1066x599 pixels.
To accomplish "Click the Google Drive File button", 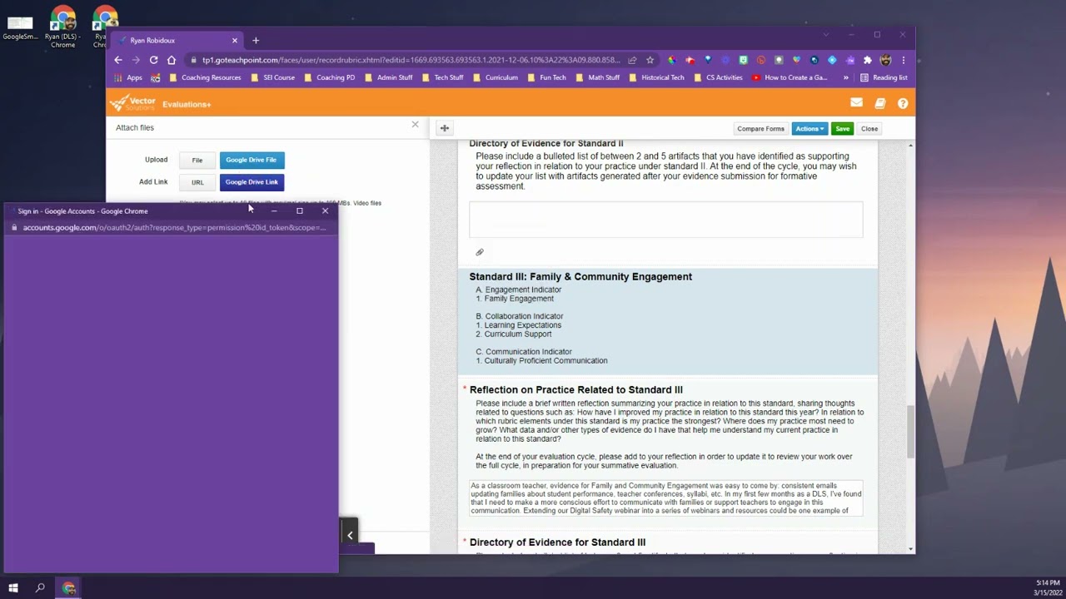I will [252, 160].
